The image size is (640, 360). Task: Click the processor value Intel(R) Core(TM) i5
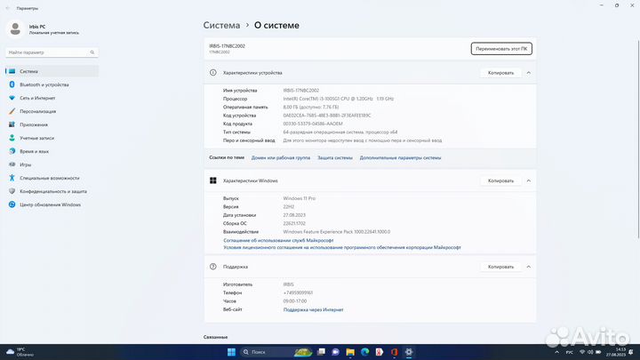[x=339, y=99]
